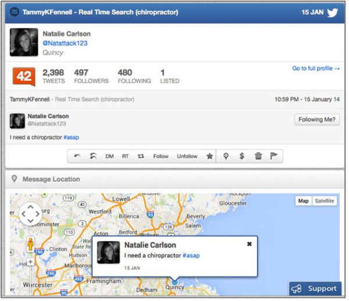This screenshot has width=349, height=301.
Task: Click the reply-all double arrow icon
Action: coord(93,156)
